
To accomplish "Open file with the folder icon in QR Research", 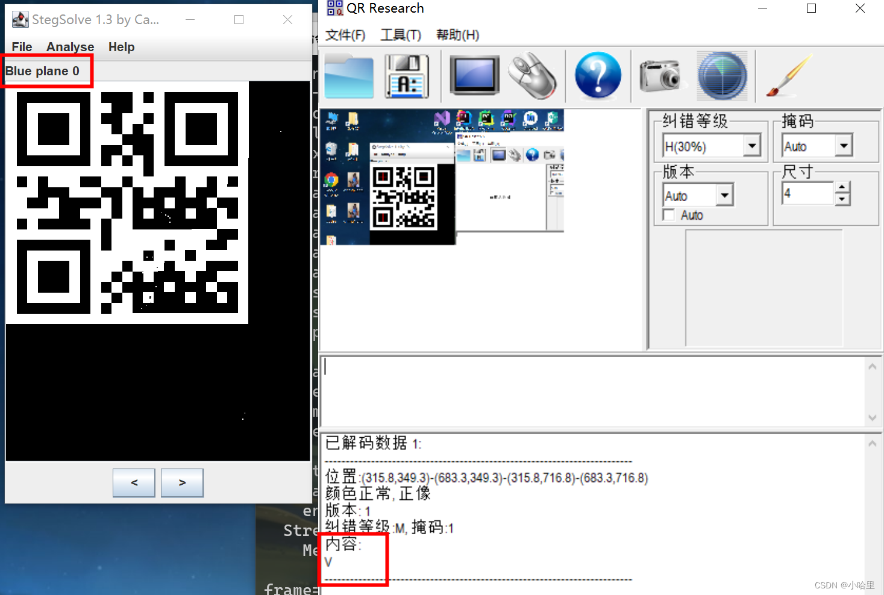I will pos(349,76).
